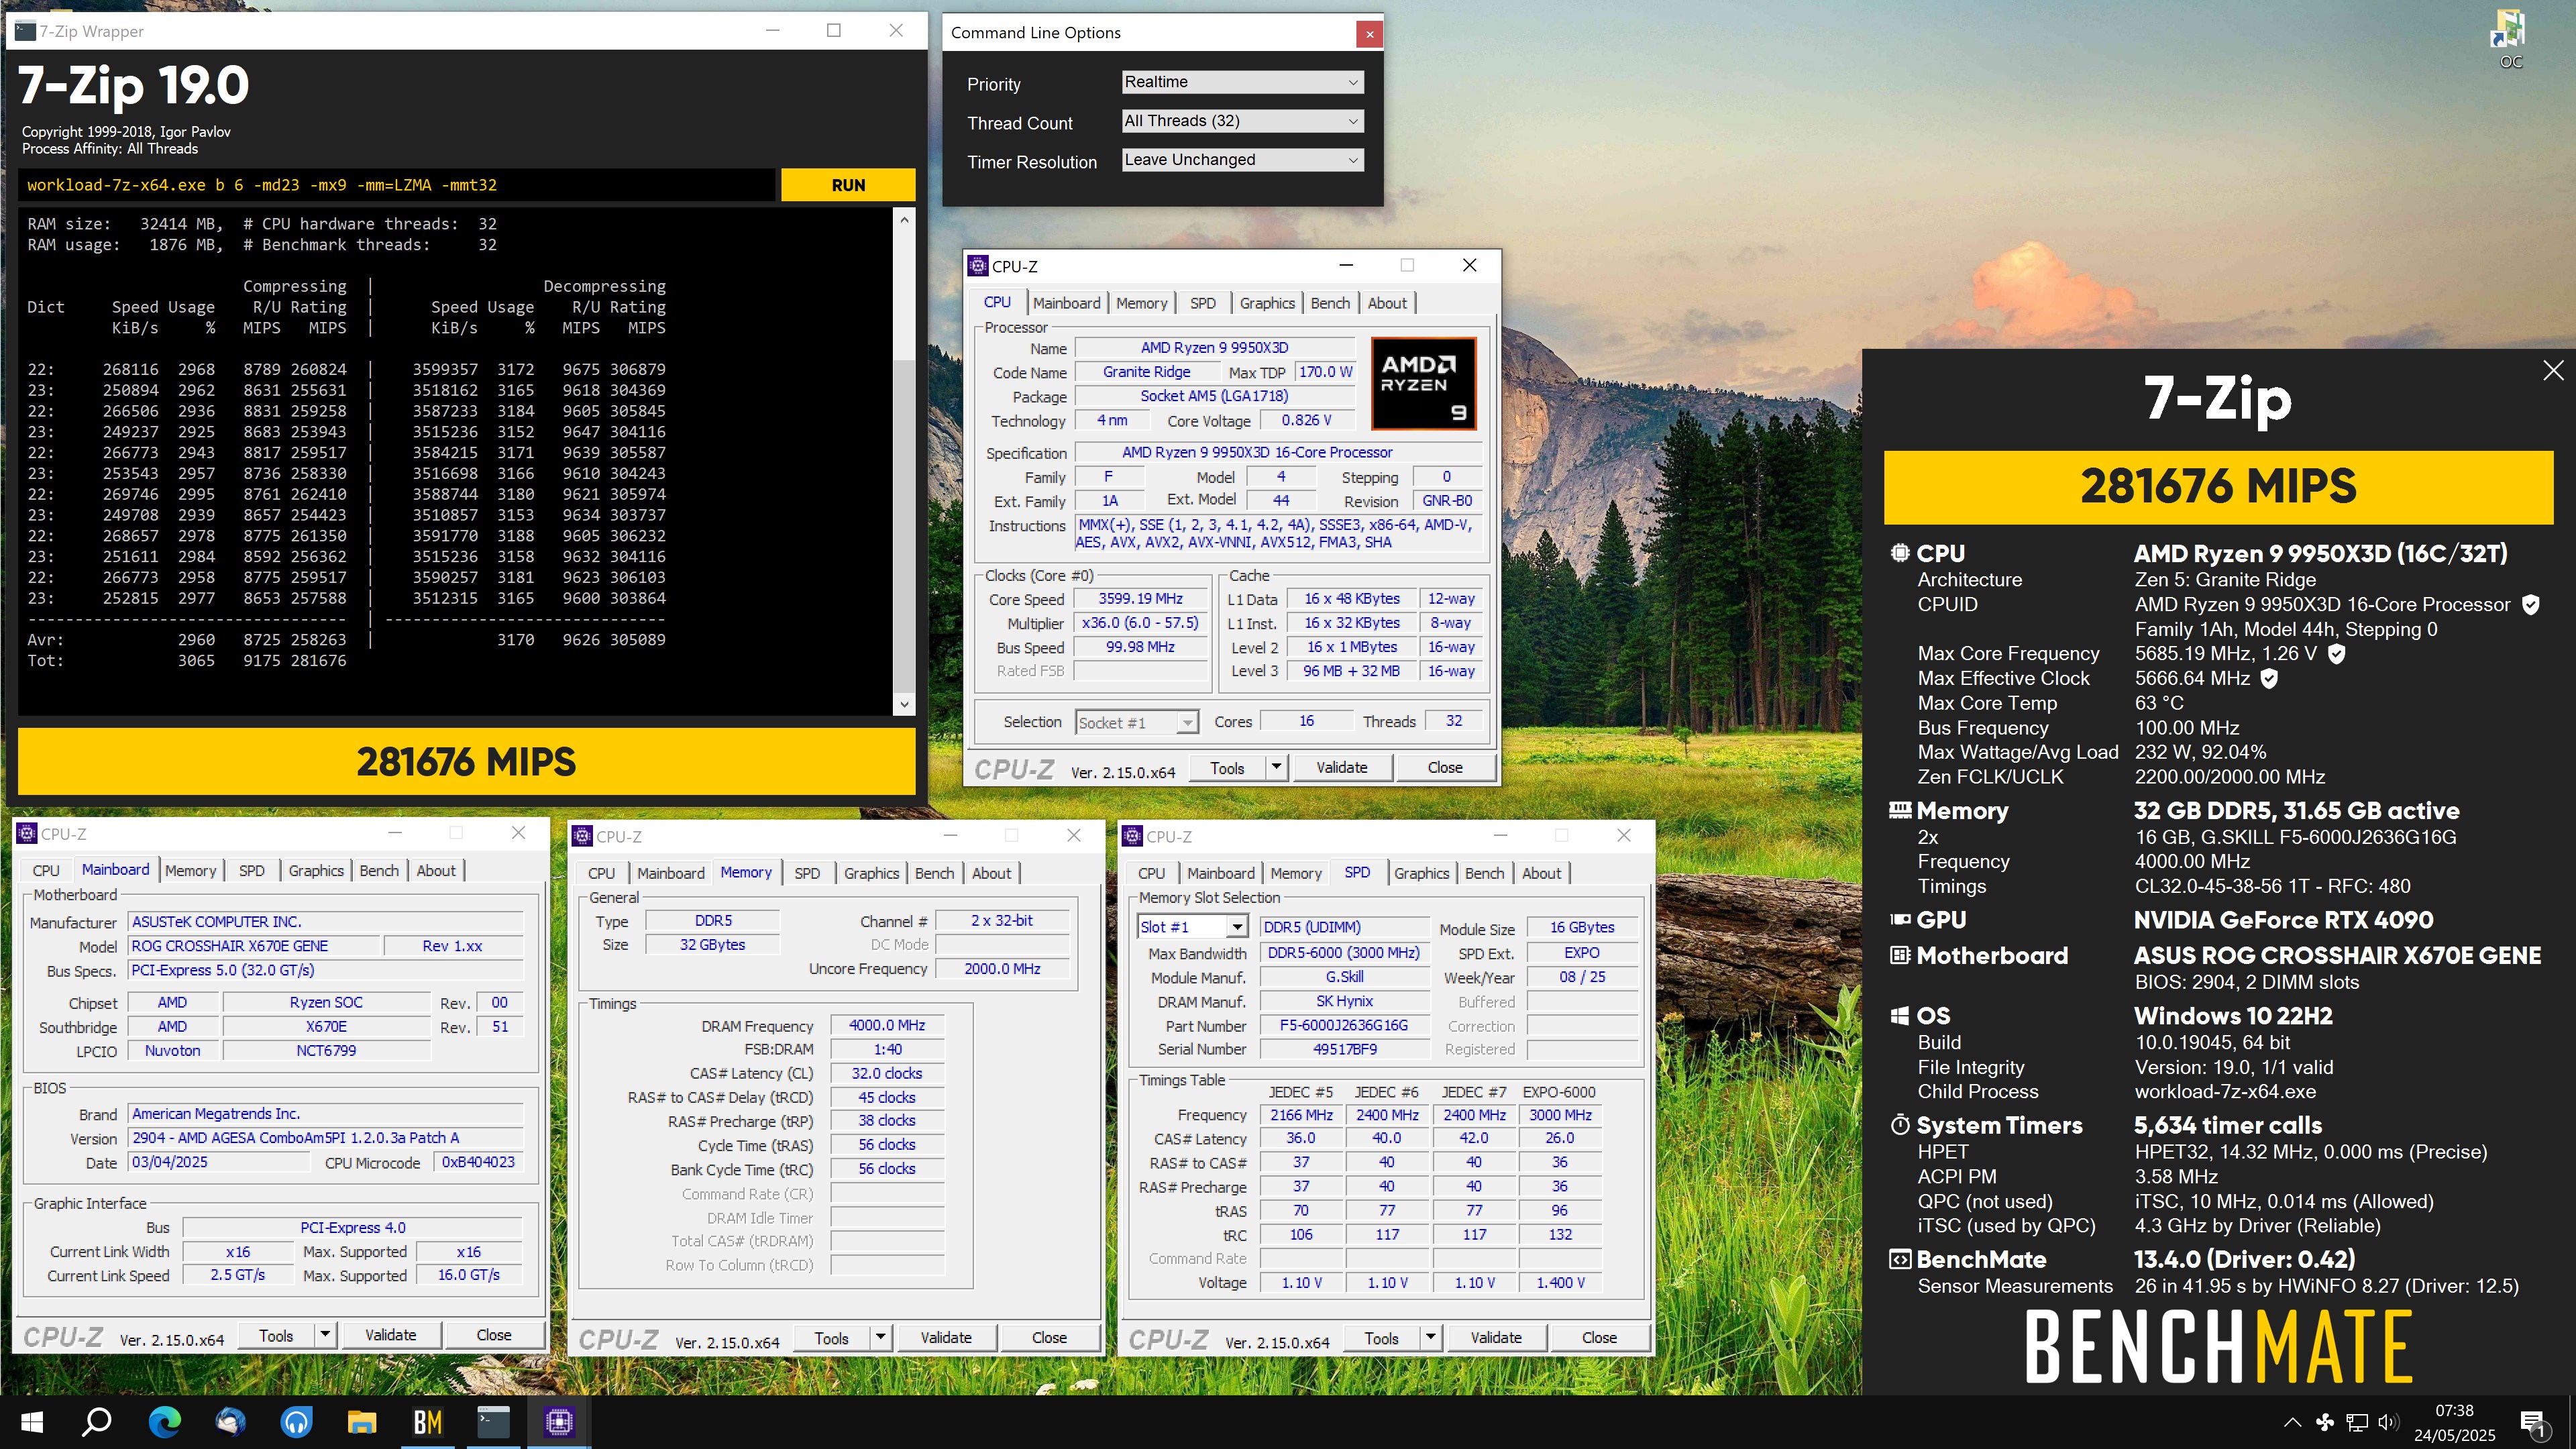The height and width of the screenshot is (1449, 2576).
Task: Expand Tools dropdown arrow in top CPU-Z window
Action: [1276, 768]
